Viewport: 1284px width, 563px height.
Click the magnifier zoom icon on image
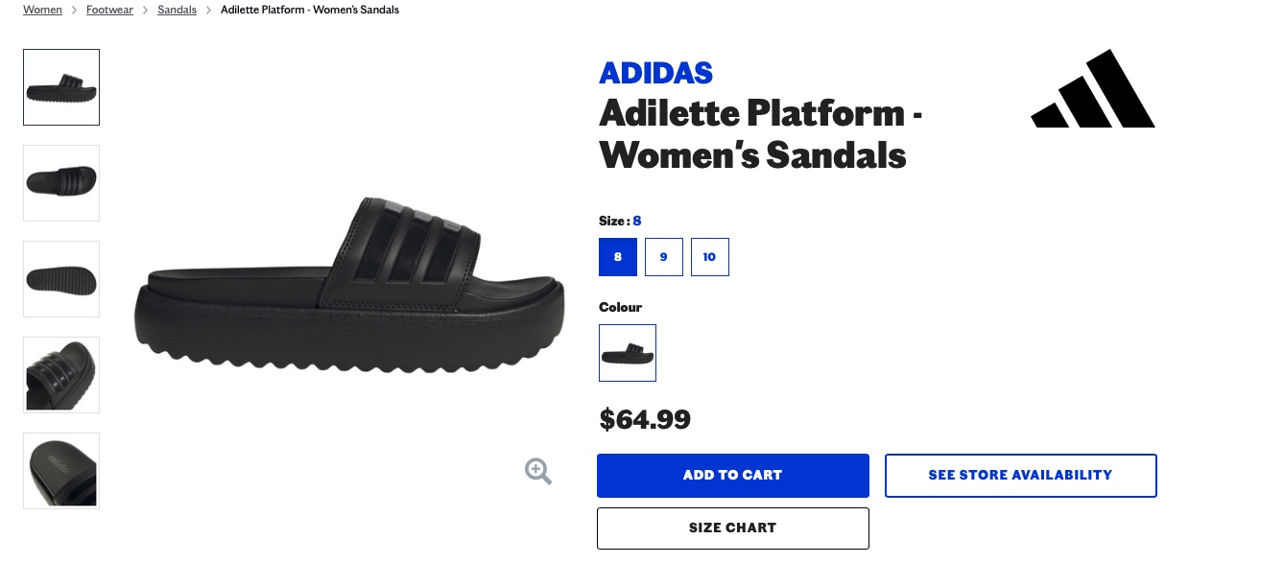538,471
